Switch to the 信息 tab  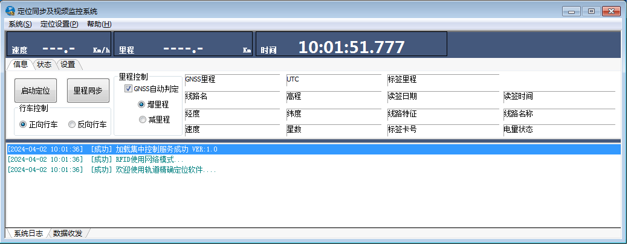(20, 65)
